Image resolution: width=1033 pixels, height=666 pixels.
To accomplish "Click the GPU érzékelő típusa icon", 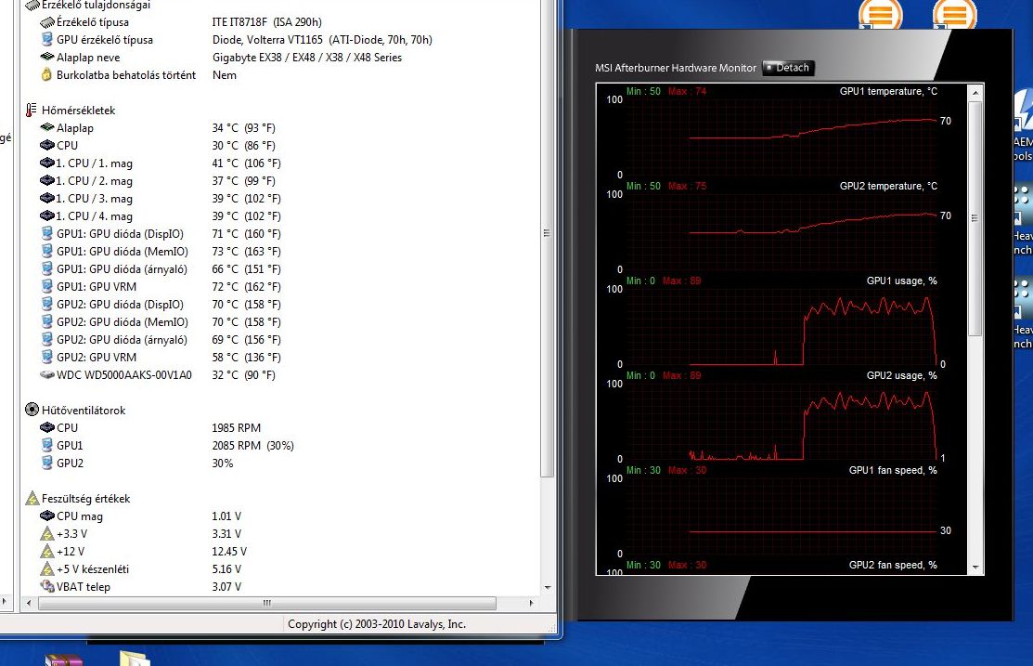I will click(46, 40).
